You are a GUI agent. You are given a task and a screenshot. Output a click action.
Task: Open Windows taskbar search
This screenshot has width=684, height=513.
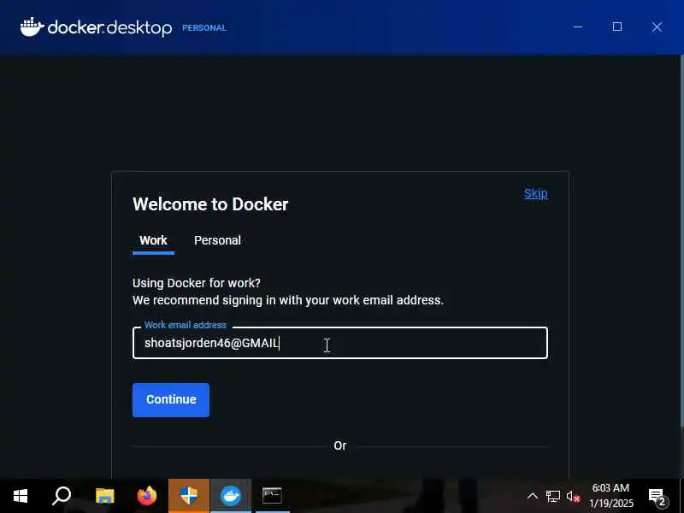coord(62,496)
